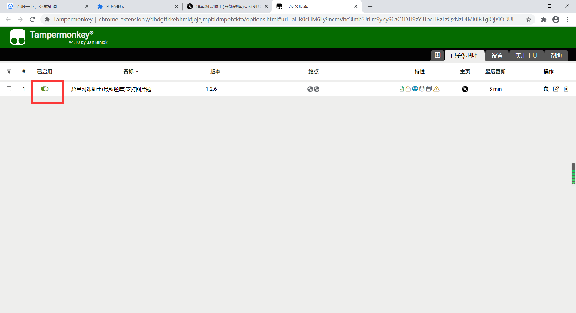Click the blue globe feature icon
This screenshot has height=313, width=576.
pos(415,89)
